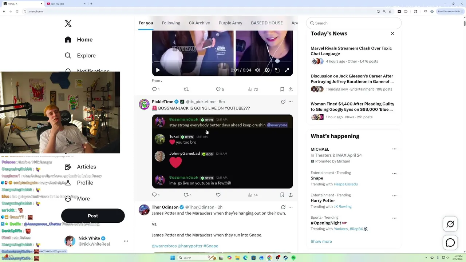This screenshot has height=262, width=466.
Task: Switch to the Purple Army tab
Action: coord(230,23)
